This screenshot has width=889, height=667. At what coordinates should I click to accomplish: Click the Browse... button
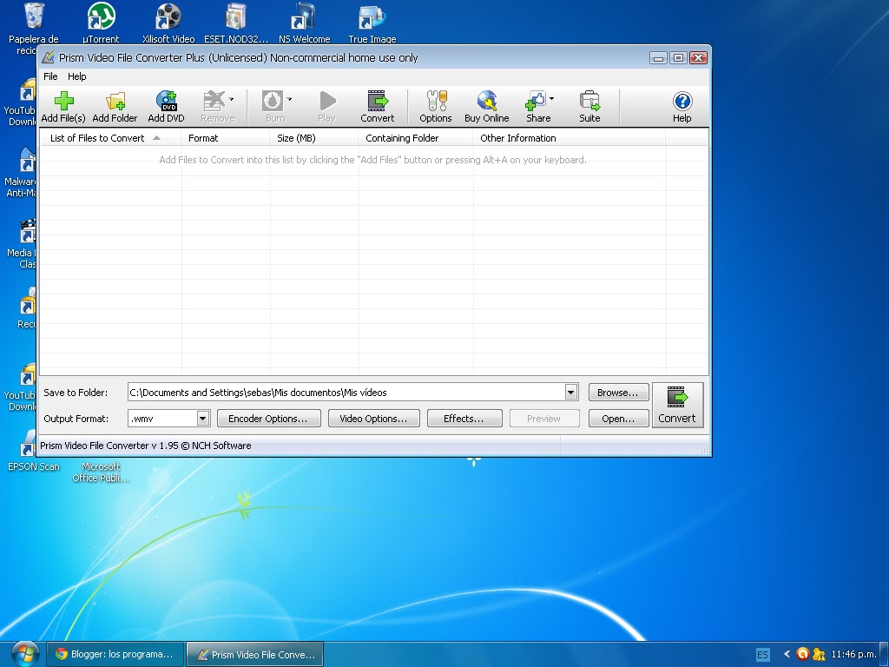tap(618, 393)
